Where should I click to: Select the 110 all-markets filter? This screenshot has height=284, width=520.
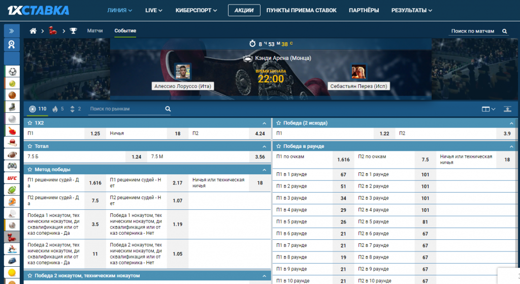[x=38, y=109]
